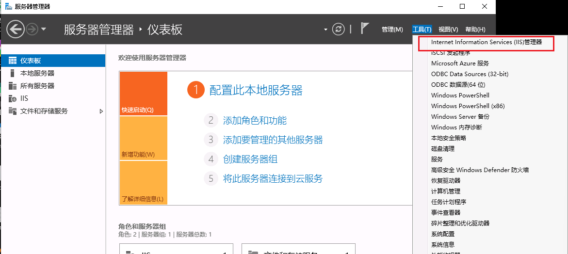Click the 新增功能(W) tile
Viewport: 568px width, 254px height.
coord(144,138)
